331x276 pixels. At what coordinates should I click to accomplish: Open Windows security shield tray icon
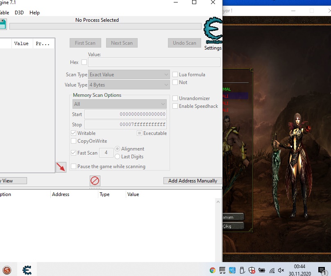point(252,270)
